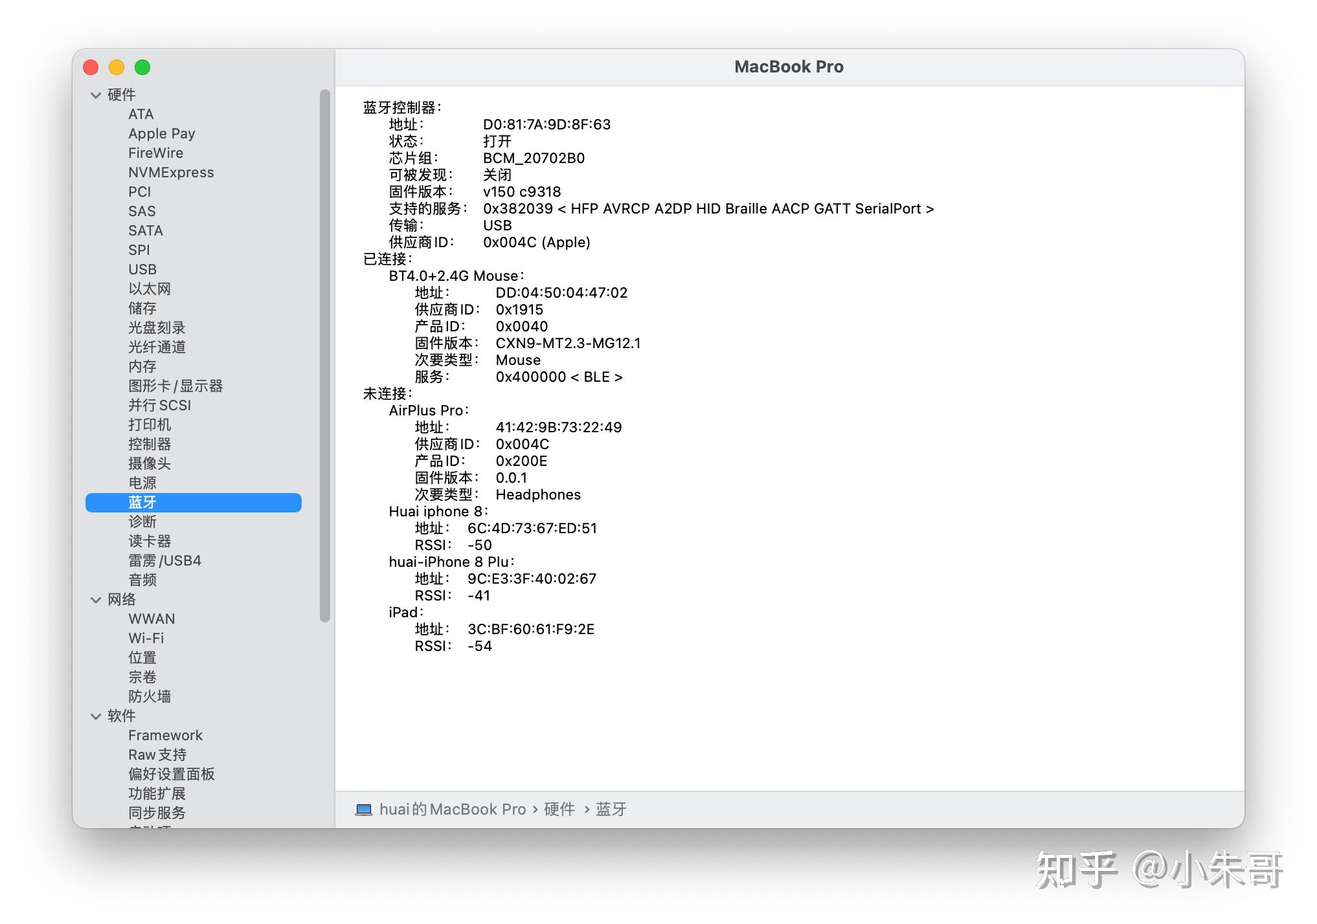View 音频 audio information
Image resolution: width=1317 pixels, height=924 pixels.
142,580
